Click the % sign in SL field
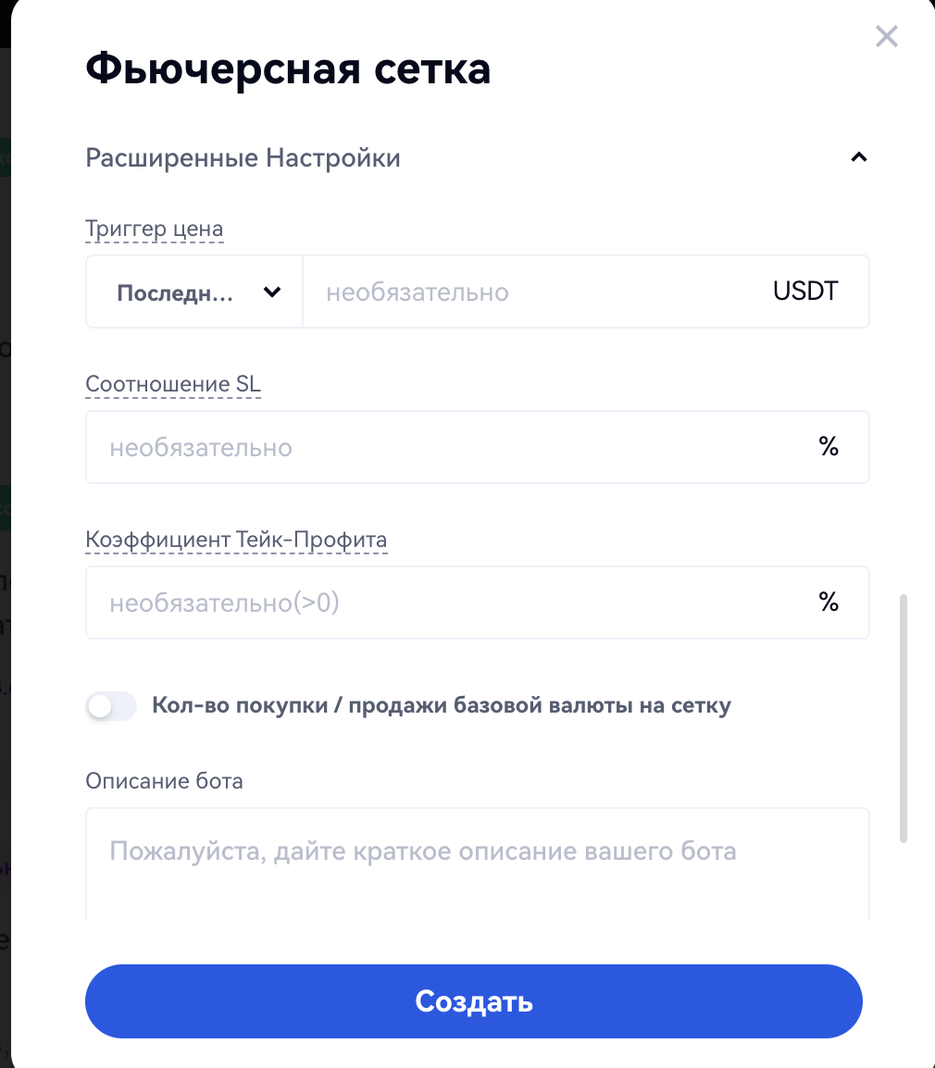 829,447
